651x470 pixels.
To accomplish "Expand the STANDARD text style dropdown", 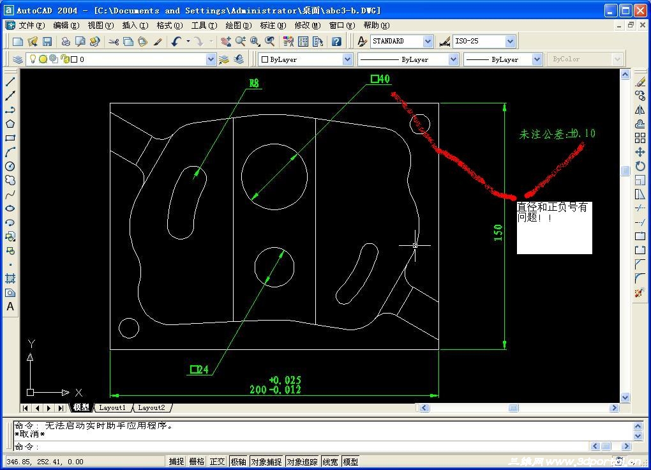I will 428,41.
